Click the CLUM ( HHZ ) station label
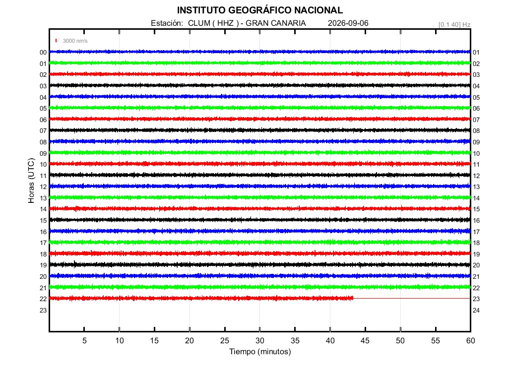Image resolution: width=508 pixels, height=381 pixels. (213, 23)
